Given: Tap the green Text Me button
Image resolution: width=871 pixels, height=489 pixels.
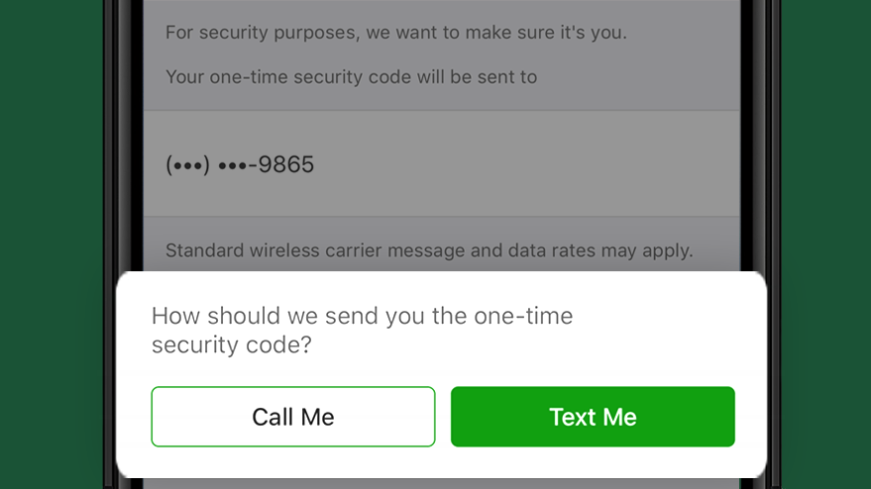Looking at the screenshot, I should pos(593,417).
